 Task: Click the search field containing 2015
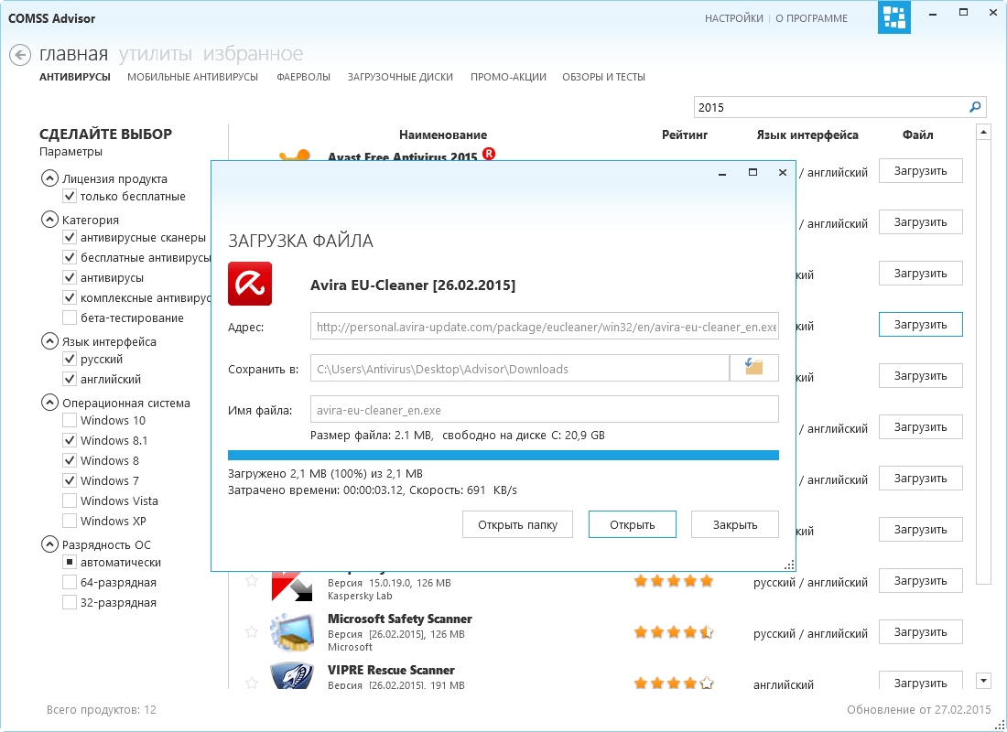[x=831, y=107]
